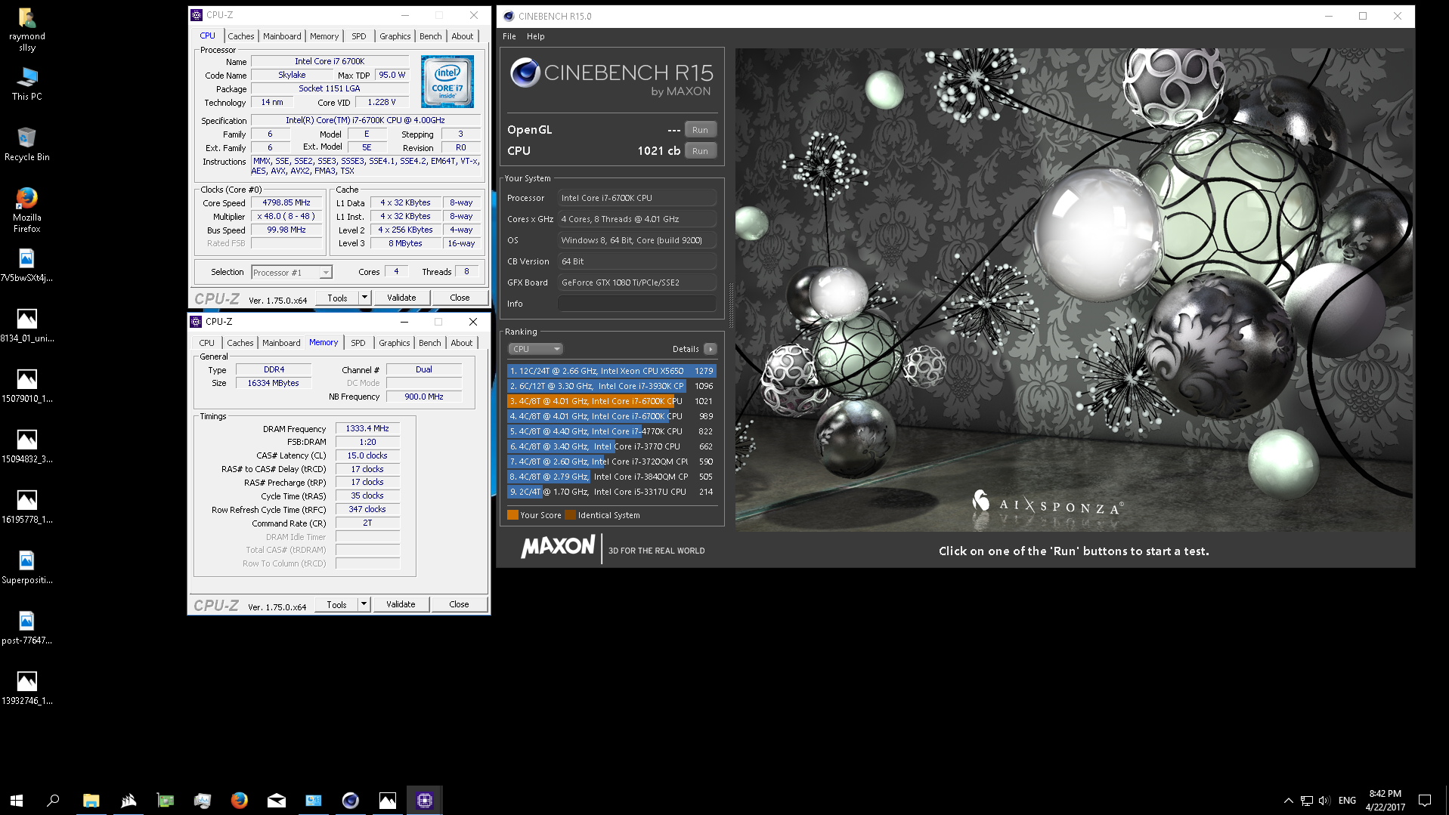
Task: Click the DRAM Frequency 1333.4 MHz value
Action: pyautogui.click(x=367, y=428)
